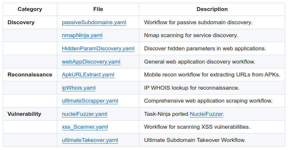
Task: Open the ipWhois.yaml link
Action: click(x=79, y=88)
